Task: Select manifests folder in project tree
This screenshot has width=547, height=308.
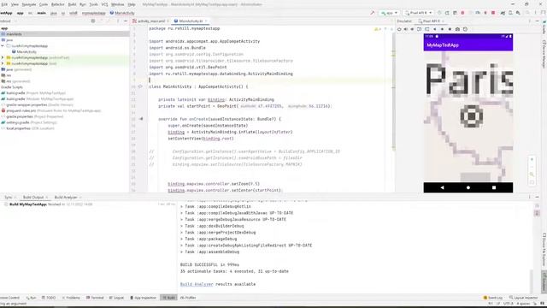Action: point(65,34)
